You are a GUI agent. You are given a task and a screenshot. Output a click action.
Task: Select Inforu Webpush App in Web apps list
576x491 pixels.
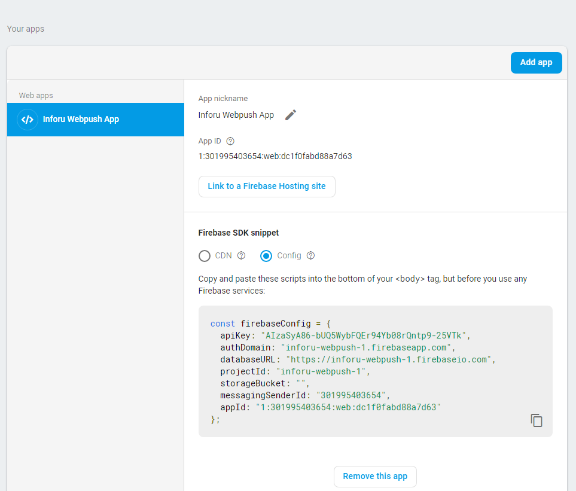(x=96, y=120)
